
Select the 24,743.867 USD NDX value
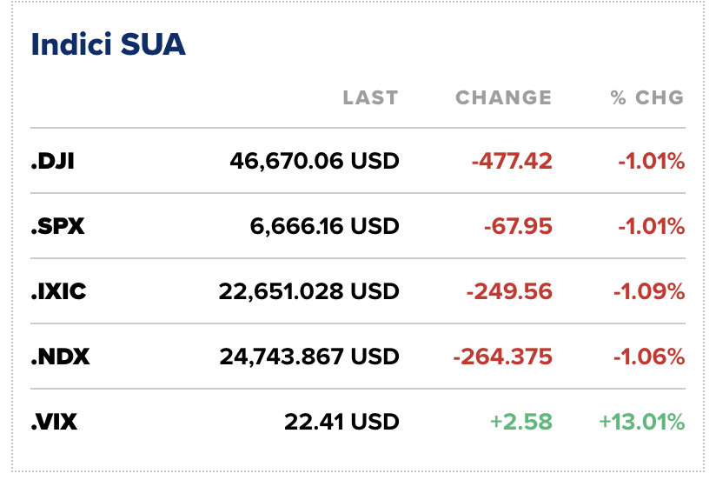pos(309,357)
